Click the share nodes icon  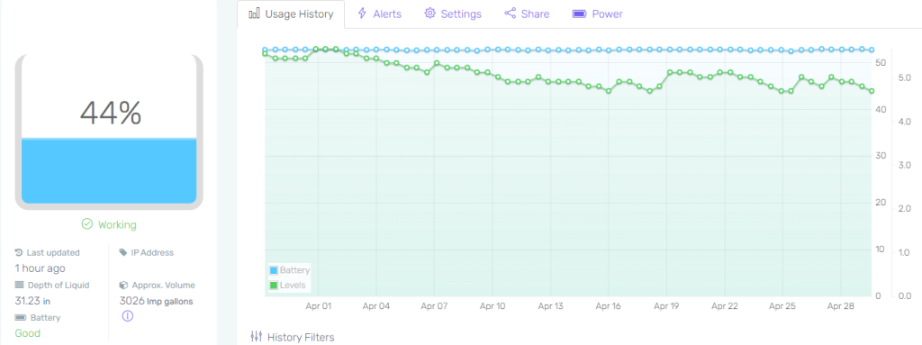click(x=510, y=14)
